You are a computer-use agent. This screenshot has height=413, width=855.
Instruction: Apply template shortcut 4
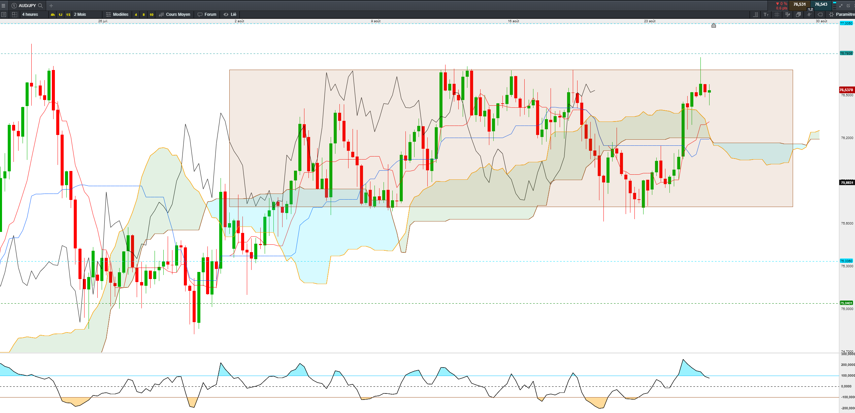[x=136, y=14]
